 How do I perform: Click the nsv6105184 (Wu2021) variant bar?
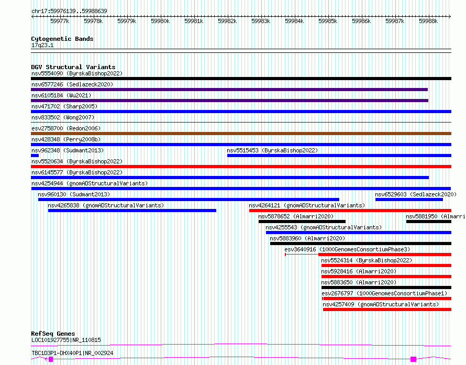[x=229, y=101]
